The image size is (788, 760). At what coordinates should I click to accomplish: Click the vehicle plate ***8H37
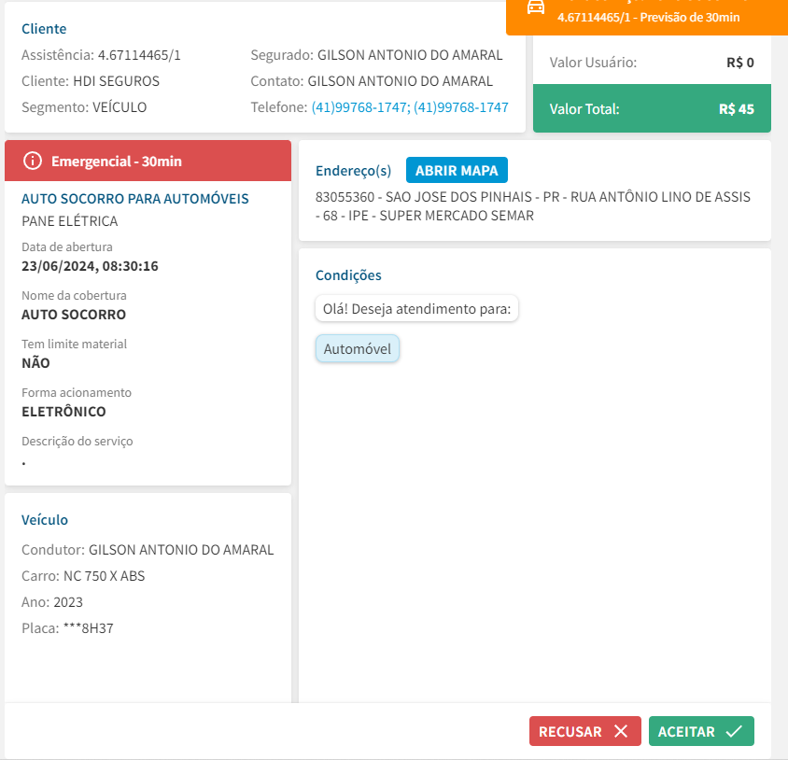[x=88, y=628]
